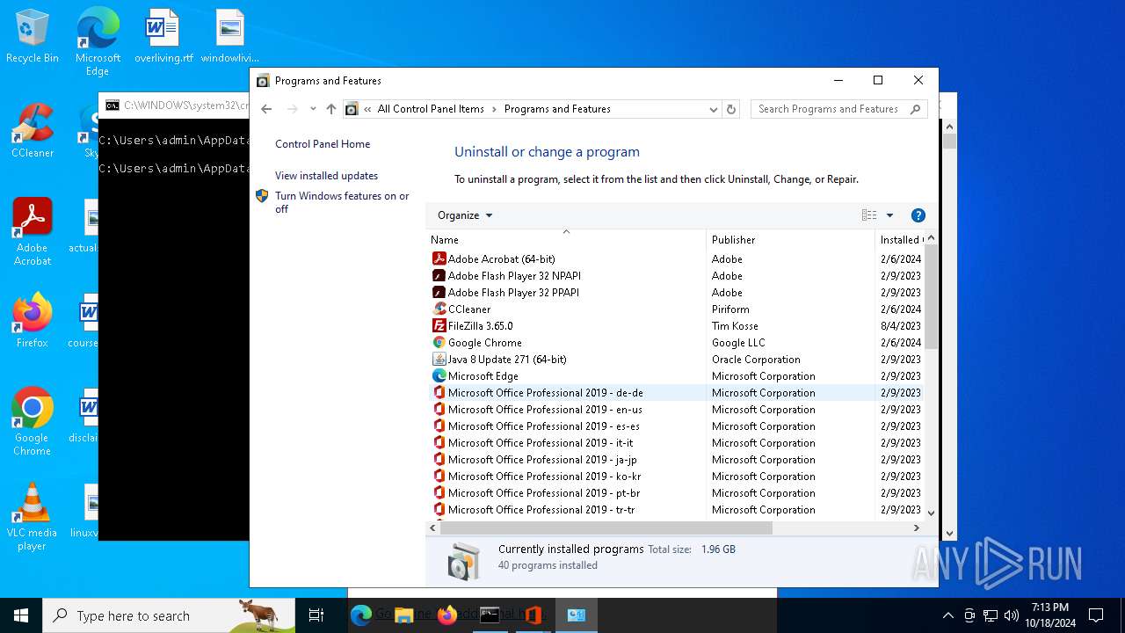Open overliving.rtf desktop file
Image resolution: width=1125 pixels, height=633 pixels.
163,37
